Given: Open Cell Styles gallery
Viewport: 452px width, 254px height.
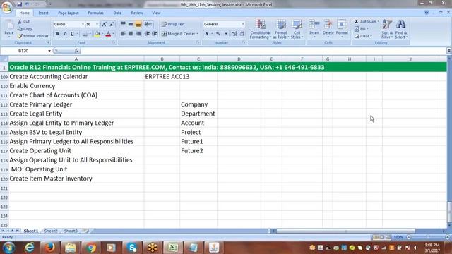Looking at the screenshot, I should point(297,29).
